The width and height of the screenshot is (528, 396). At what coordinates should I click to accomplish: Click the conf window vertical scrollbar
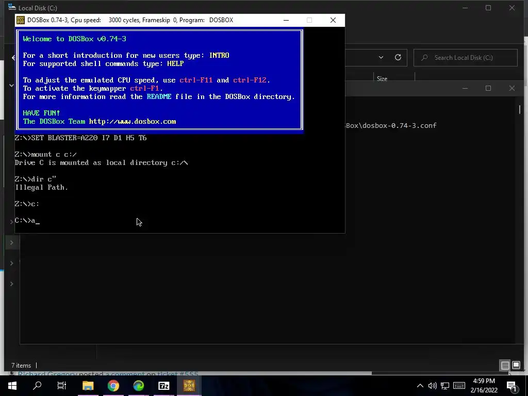[520, 109]
